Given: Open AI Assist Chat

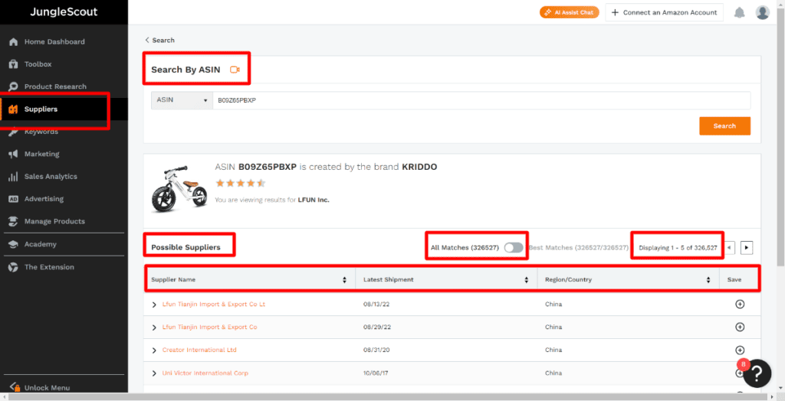Looking at the screenshot, I should pyautogui.click(x=570, y=12).
